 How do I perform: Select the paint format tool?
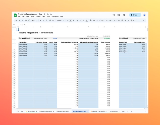pyautogui.click(x=29, y=20)
